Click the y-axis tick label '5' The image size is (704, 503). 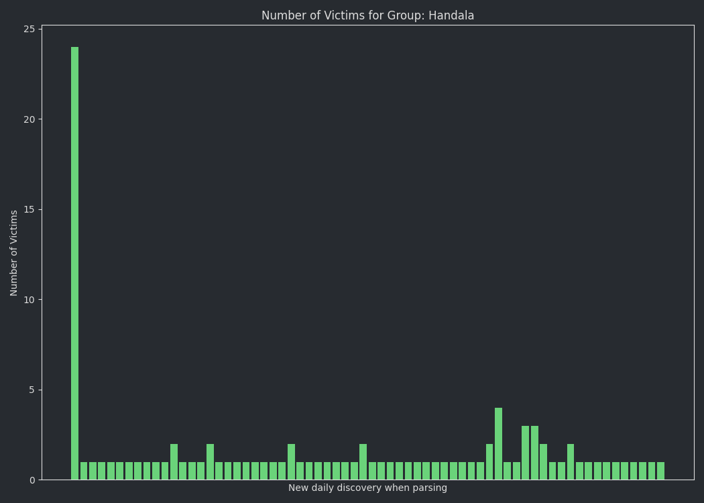tap(32, 390)
